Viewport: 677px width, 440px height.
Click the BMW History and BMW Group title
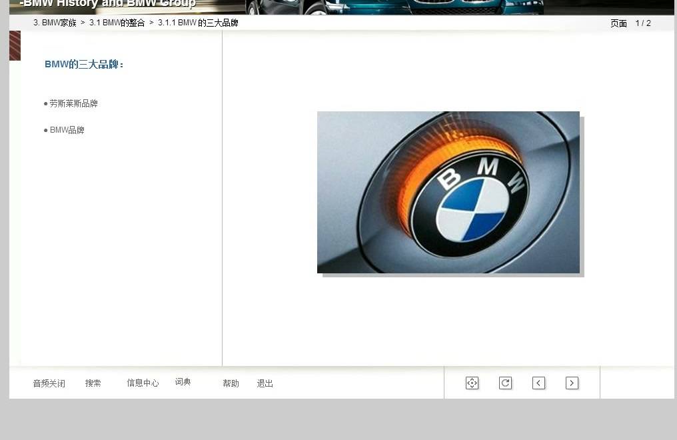(108, 4)
